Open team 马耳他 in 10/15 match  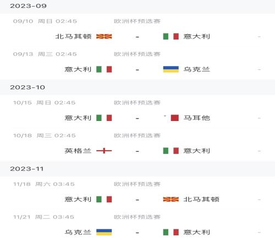point(197,118)
